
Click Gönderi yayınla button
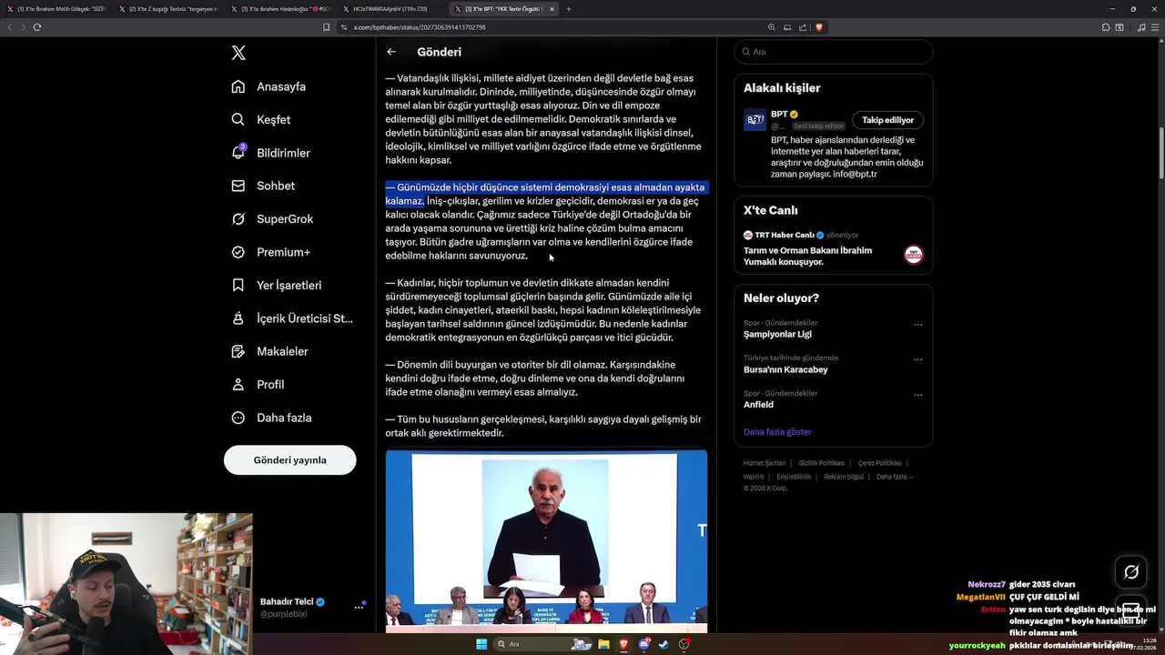tap(289, 459)
